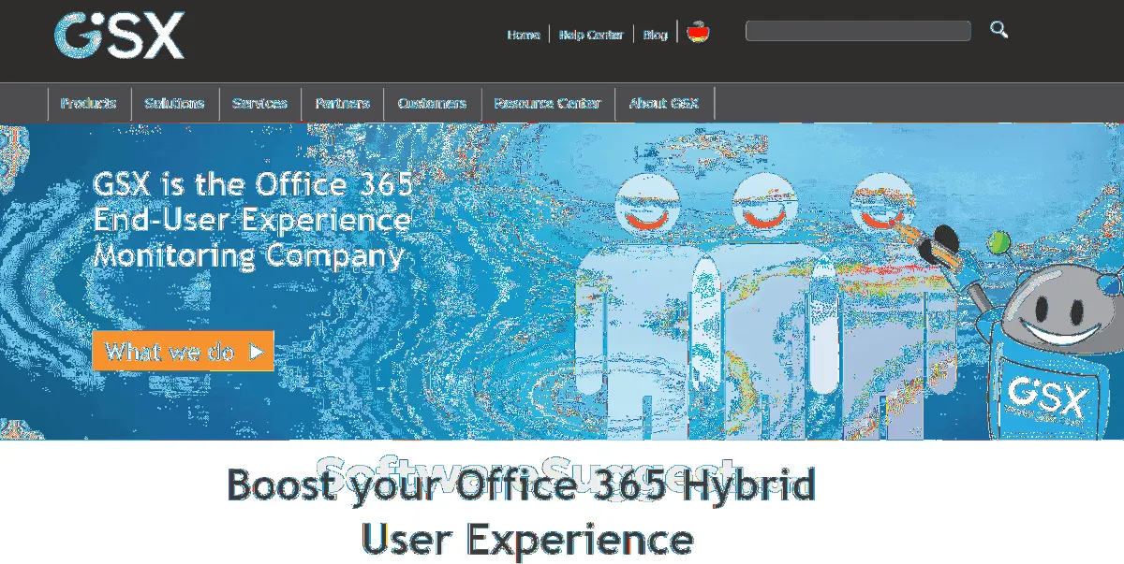Viewport: 1124px width, 564px height.
Task: Open the Resource Center menu
Action: click(547, 103)
